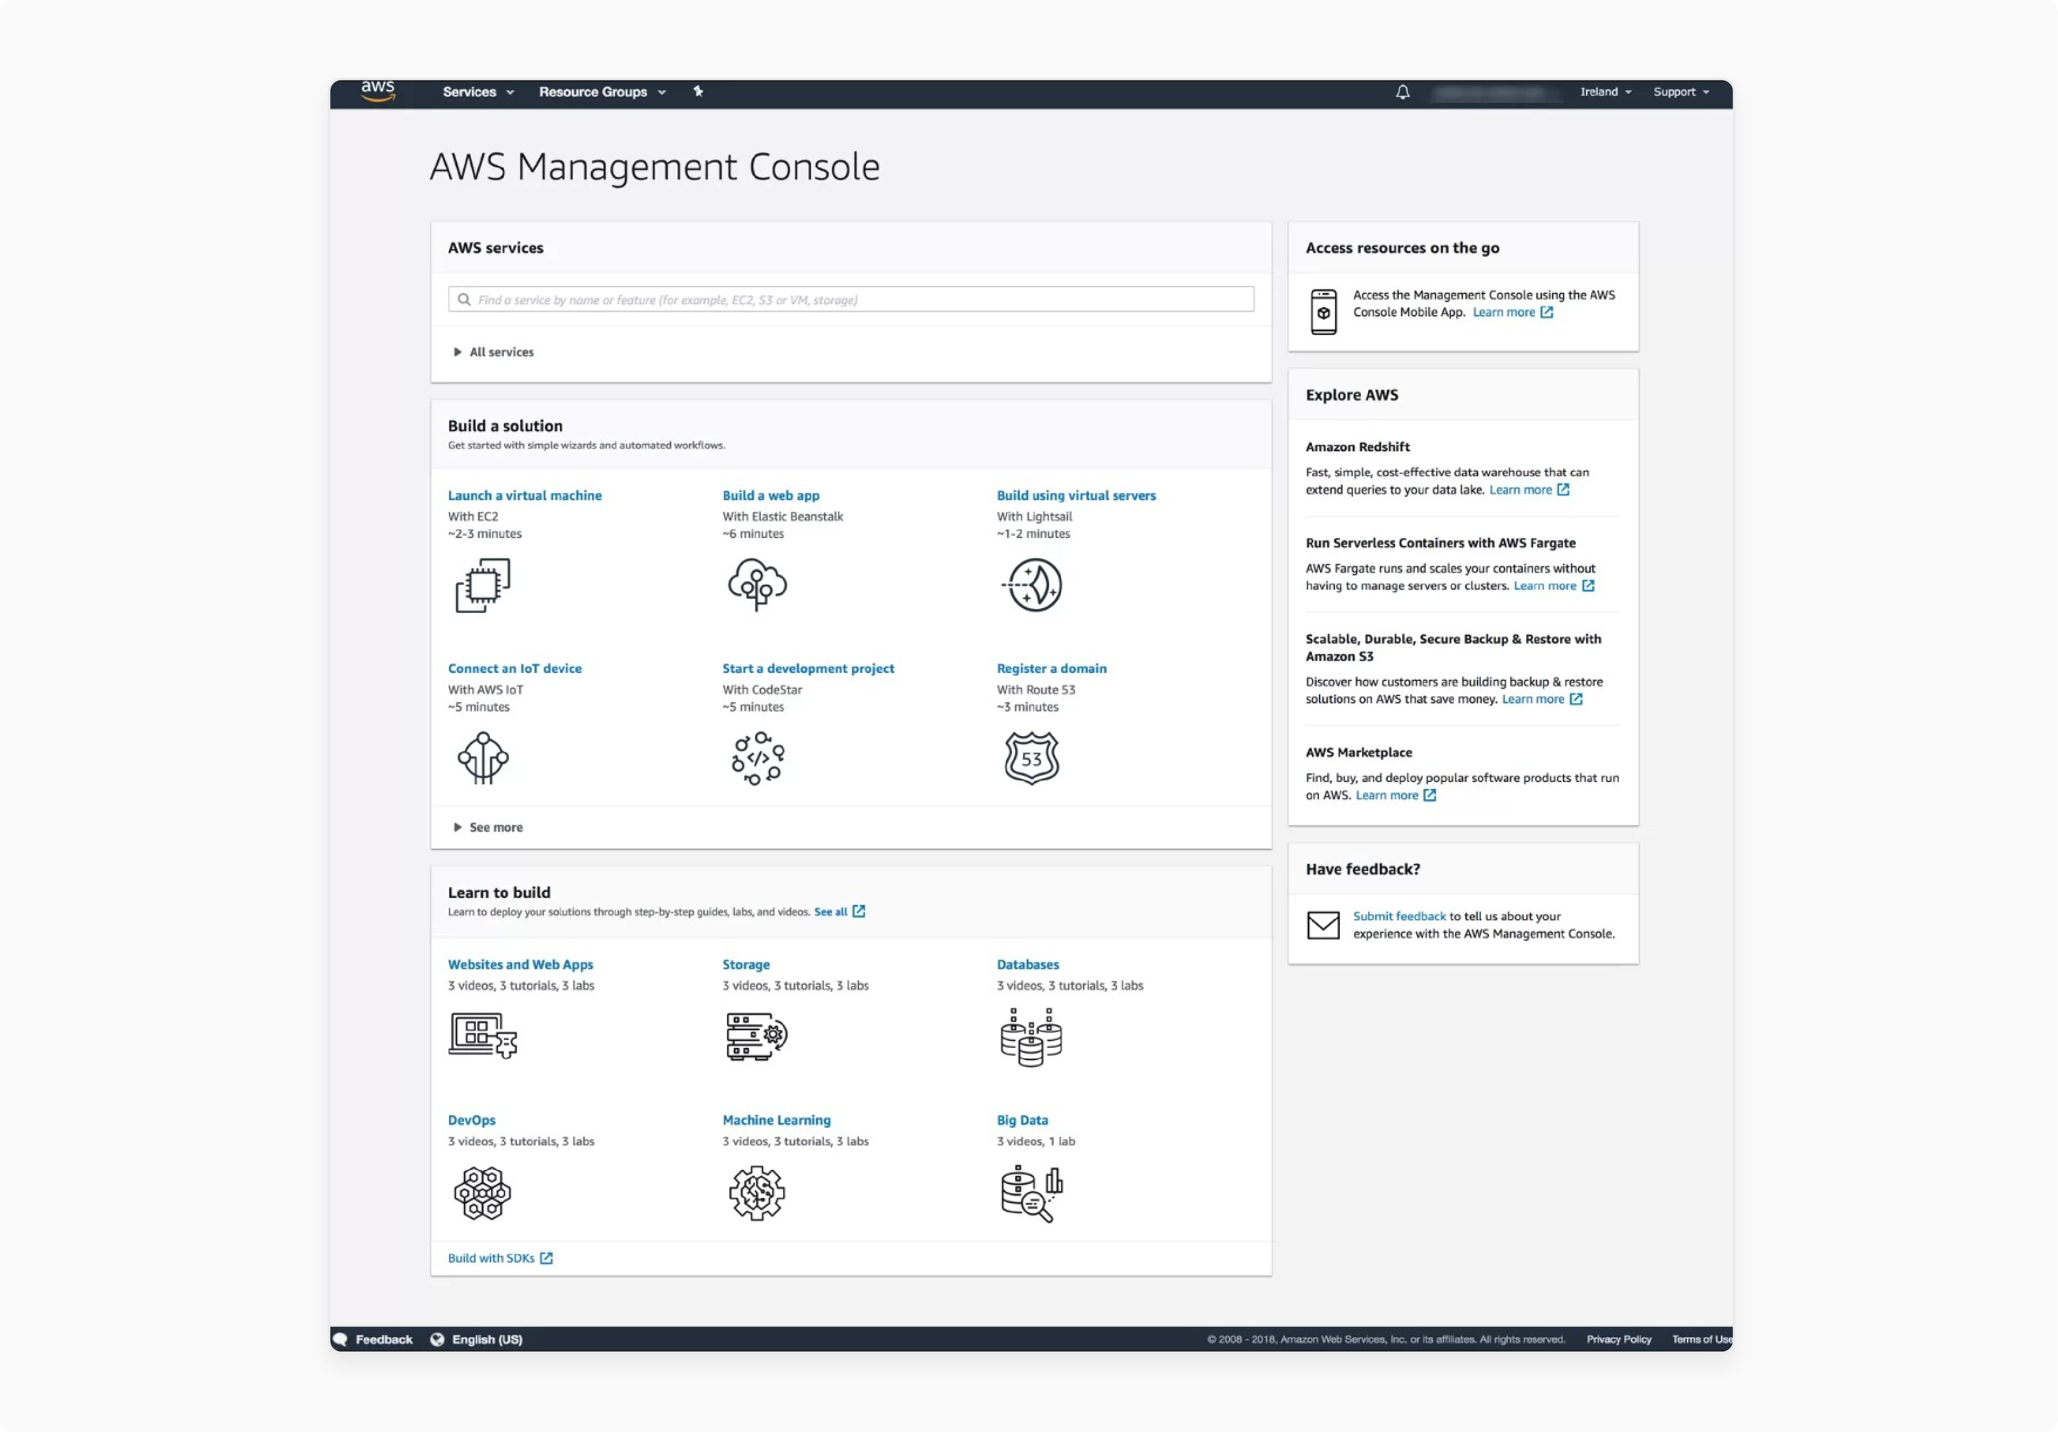The image size is (2058, 1432).
Task: Open Launch a virtual machine link
Action: click(525, 496)
